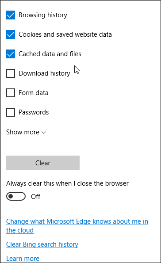Uncheck the Cookies and saved website data box
This screenshot has width=161, height=263.
tap(11, 34)
